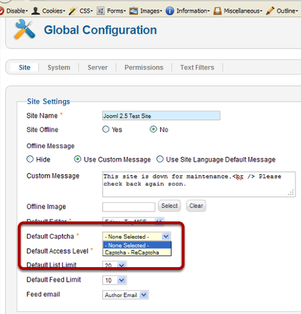Open the Forms toolbar icon
The height and width of the screenshot is (314, 301).
click(101, 11)
